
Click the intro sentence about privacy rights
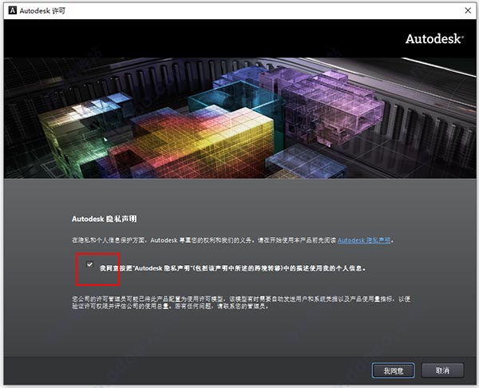200,240
